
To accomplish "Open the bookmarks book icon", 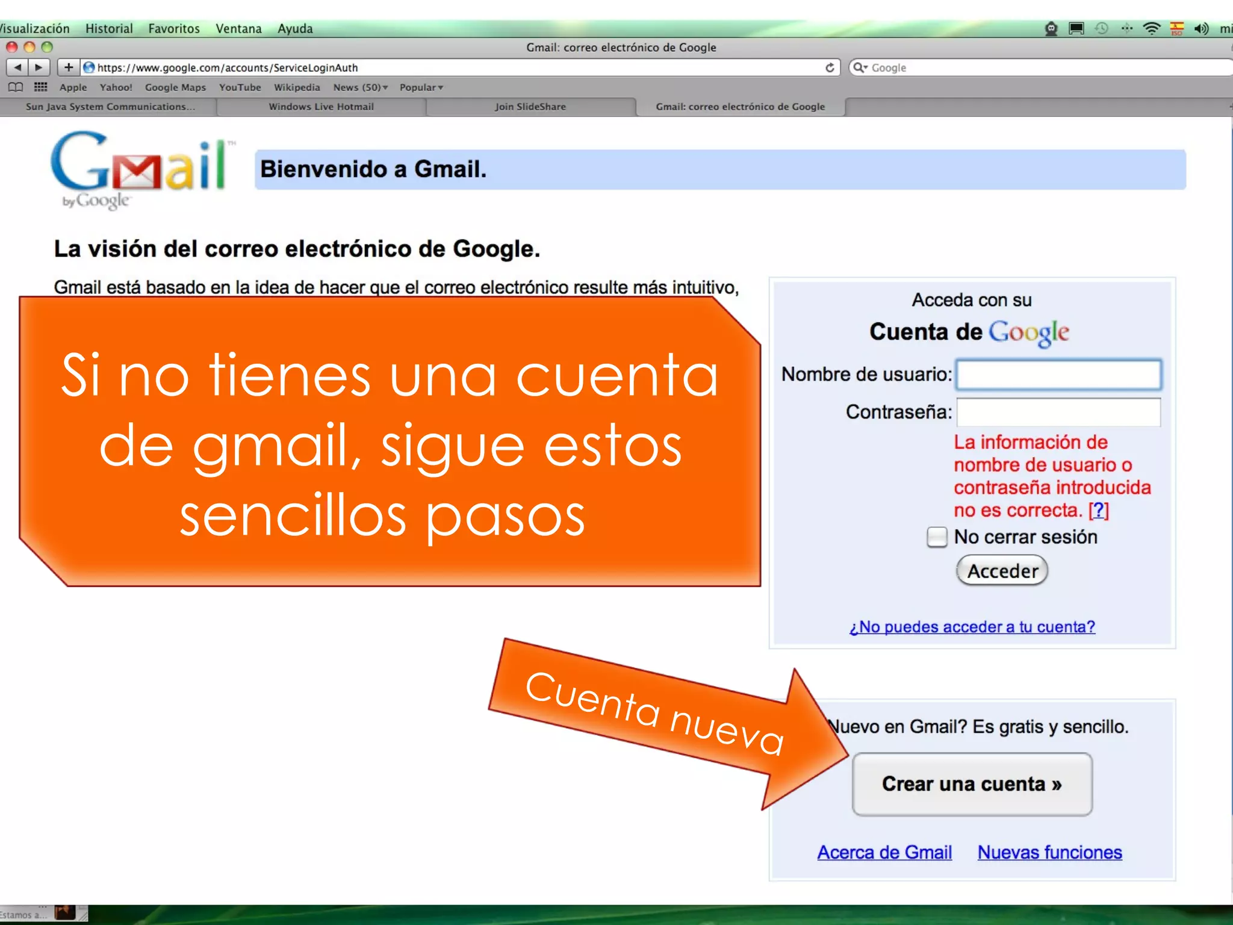I will pos(16,87).
